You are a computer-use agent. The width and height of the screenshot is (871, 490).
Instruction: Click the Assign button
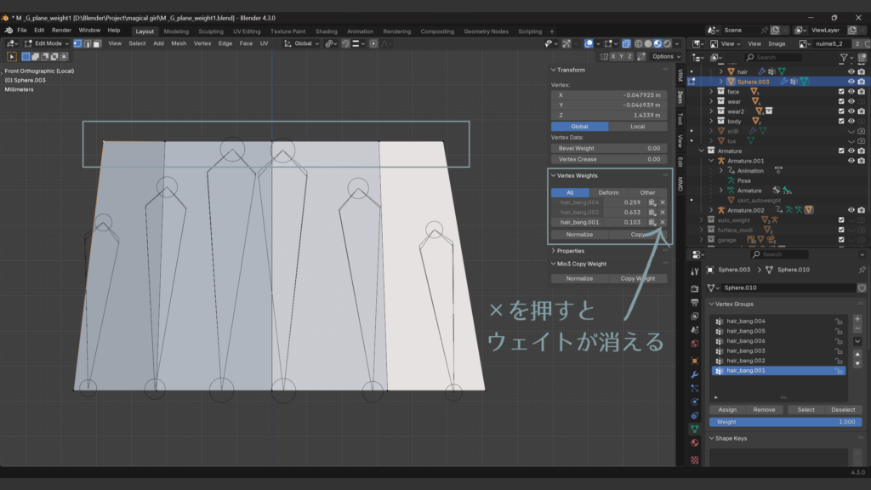tap(727, 409)
